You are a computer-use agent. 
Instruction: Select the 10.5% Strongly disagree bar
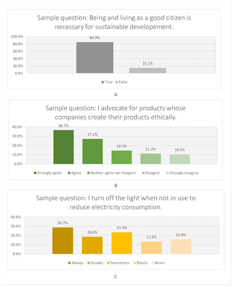pos(180,159)
